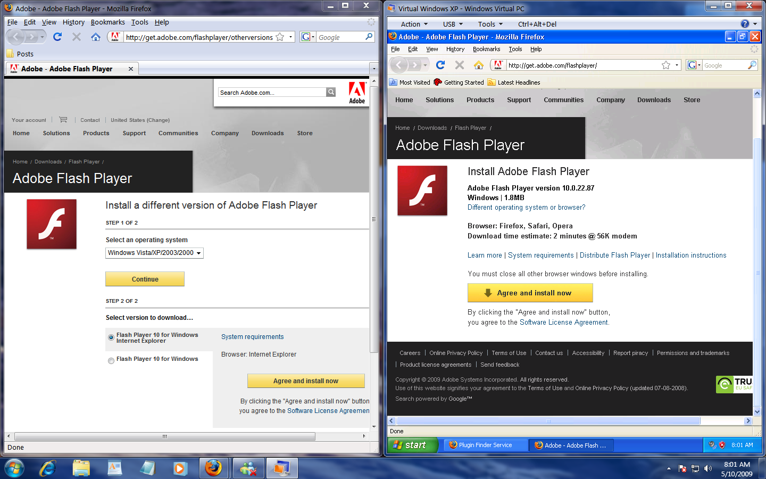Viewport: 766px width, 479px height.
Task: Send Ctrl+Alt+Del to the virtual machine
Action: click(x=537, y=24)
